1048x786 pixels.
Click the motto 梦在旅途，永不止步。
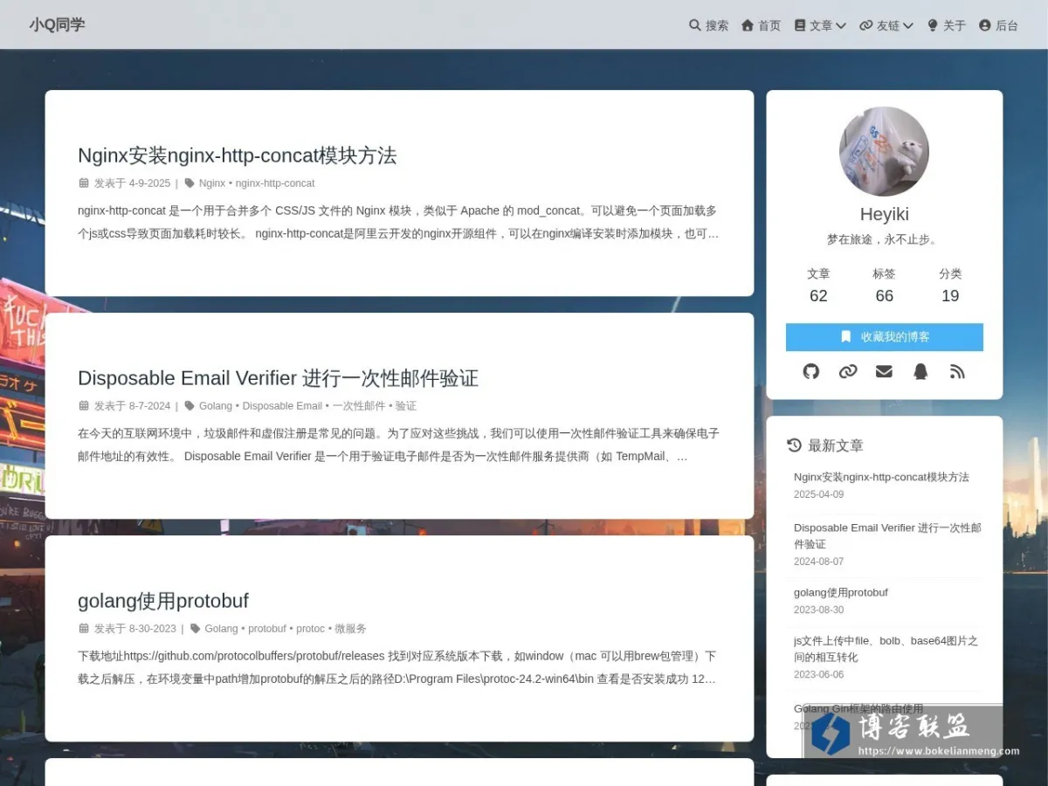(x=884, y=239)
